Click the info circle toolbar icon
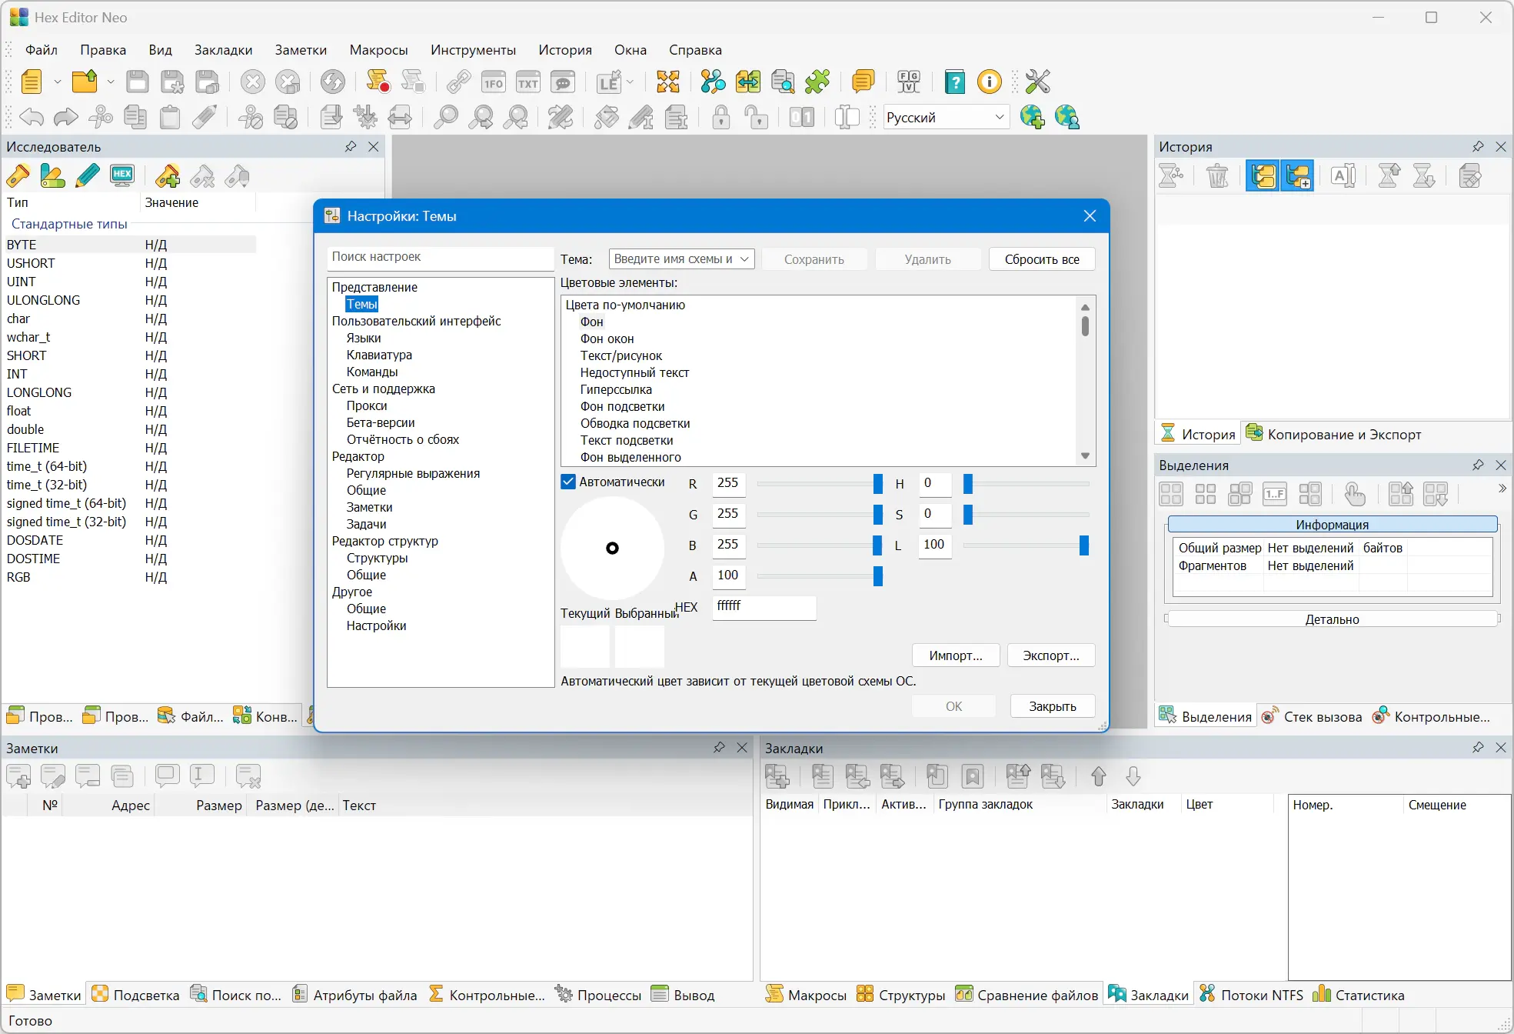 (x=989, y=82)
